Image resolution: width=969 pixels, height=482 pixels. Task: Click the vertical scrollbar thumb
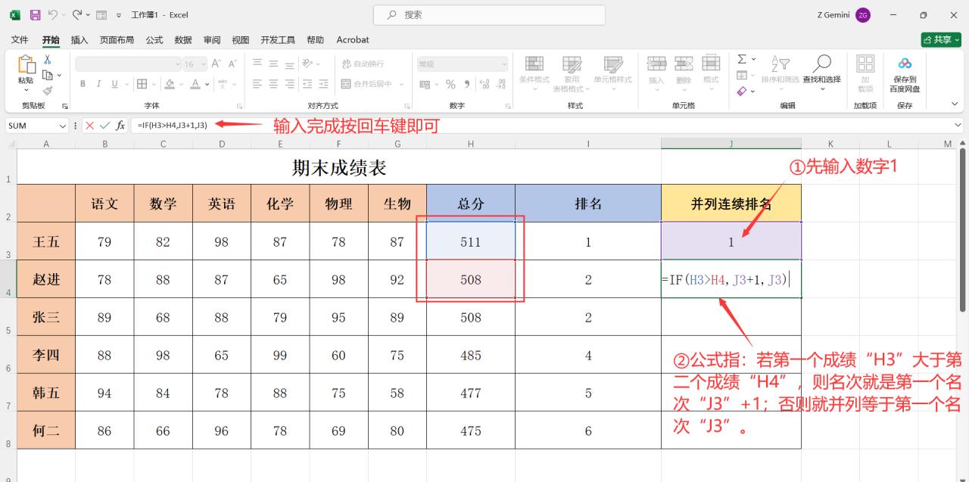(963, 231)
